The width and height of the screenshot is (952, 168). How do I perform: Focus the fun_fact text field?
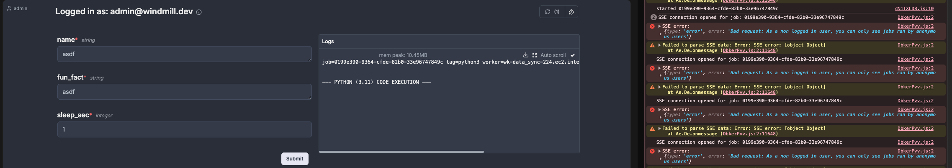(184, 92)
